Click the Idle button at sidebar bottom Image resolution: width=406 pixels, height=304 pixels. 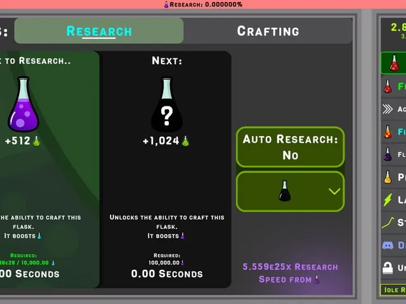coord(393,290)
